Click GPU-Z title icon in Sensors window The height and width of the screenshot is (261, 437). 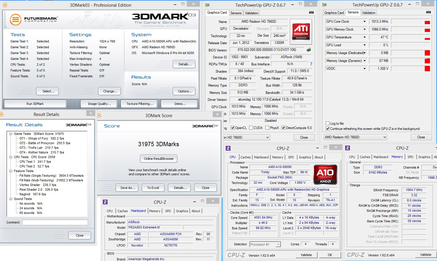[324, 5]
